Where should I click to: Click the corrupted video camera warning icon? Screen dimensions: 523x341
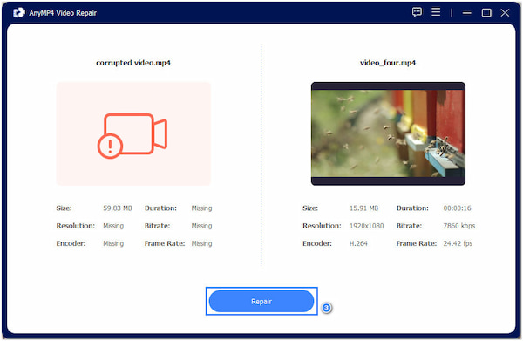[x=132, y=135]
